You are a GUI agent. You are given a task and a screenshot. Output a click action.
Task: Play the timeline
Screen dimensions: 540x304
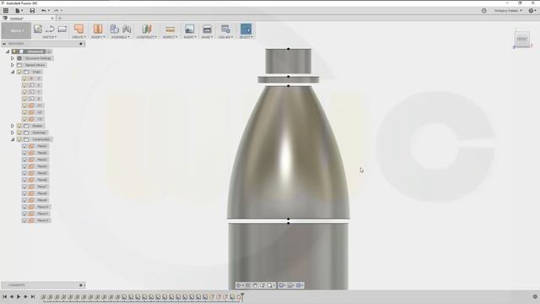pyautogui.click(x=19, y=296)
